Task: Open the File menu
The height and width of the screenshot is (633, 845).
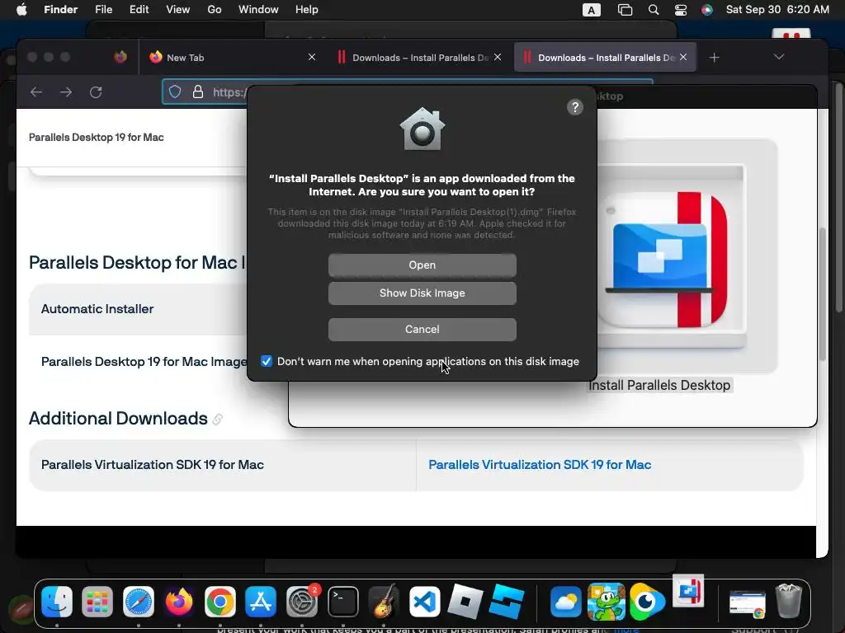Action: [x=103, y=10]
